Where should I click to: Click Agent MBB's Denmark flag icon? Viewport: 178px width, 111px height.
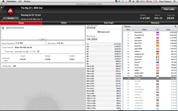[157, 49]
